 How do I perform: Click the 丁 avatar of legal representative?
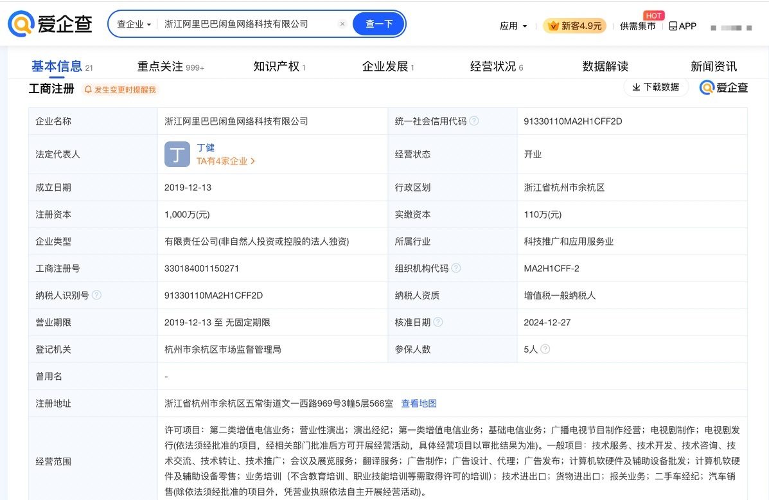click(x=177, y=154)
